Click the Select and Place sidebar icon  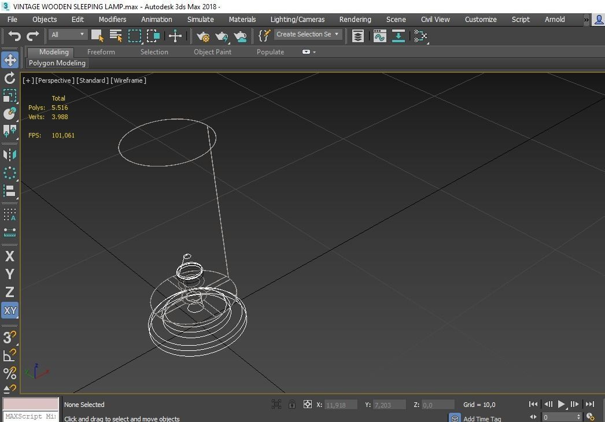(10, 113)
